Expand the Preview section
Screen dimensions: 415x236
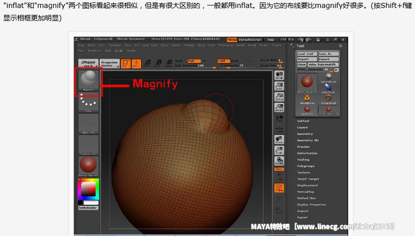point(303,146)
